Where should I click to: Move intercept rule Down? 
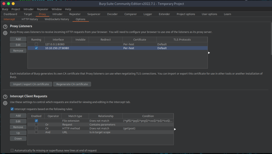point(18,139)
